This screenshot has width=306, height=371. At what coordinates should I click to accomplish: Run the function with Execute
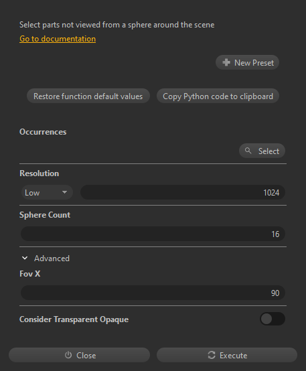tap(227, 355)
